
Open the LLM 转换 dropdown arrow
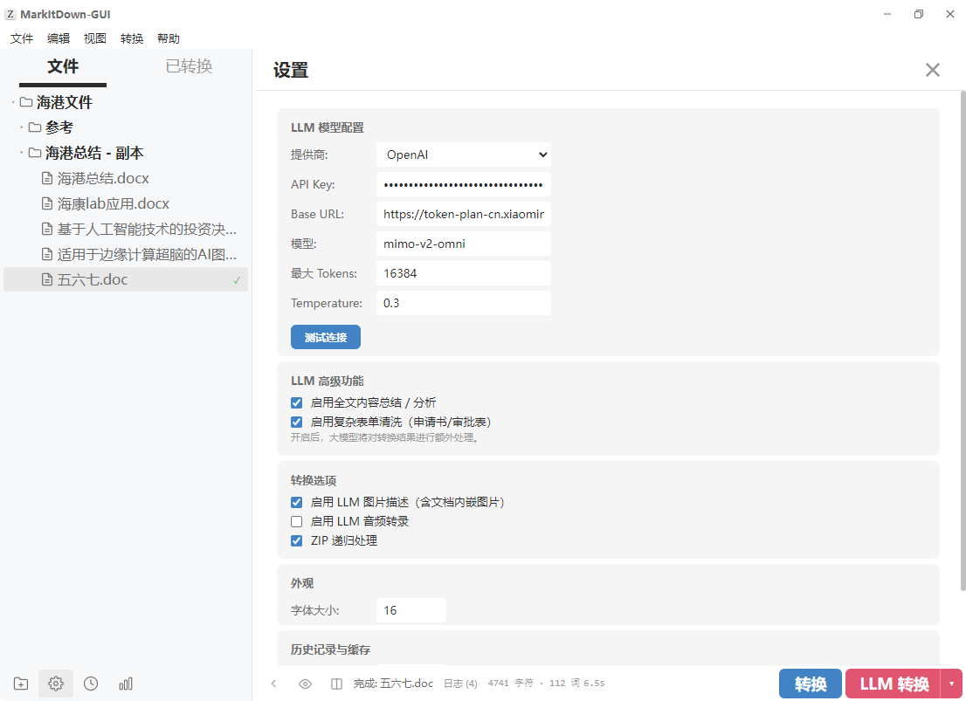coord(952,684)
